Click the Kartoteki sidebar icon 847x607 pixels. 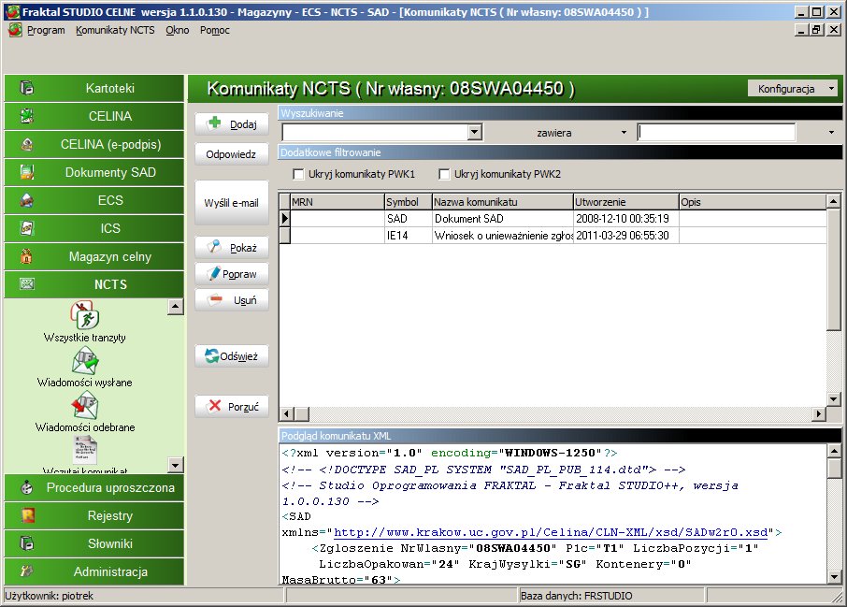coord(26,88)
